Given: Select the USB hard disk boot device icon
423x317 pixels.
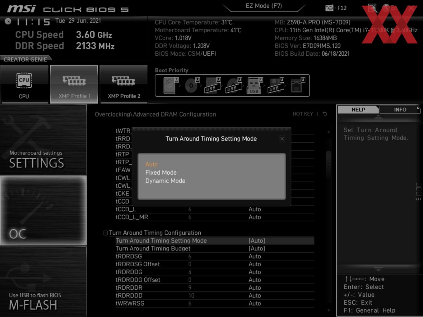Looking at the screenshot, I should (213, 85).
